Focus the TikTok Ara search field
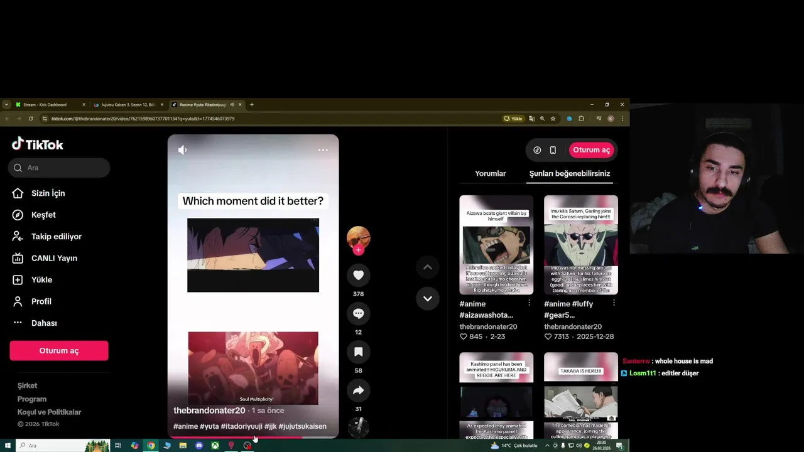 click(60, 168)
